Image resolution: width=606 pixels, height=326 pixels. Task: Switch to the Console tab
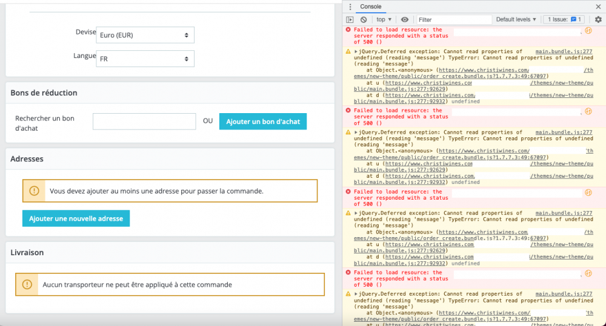[x=371, y=7]
